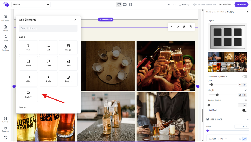Add a Button element

pyautogui.click(x=68, y=79)
